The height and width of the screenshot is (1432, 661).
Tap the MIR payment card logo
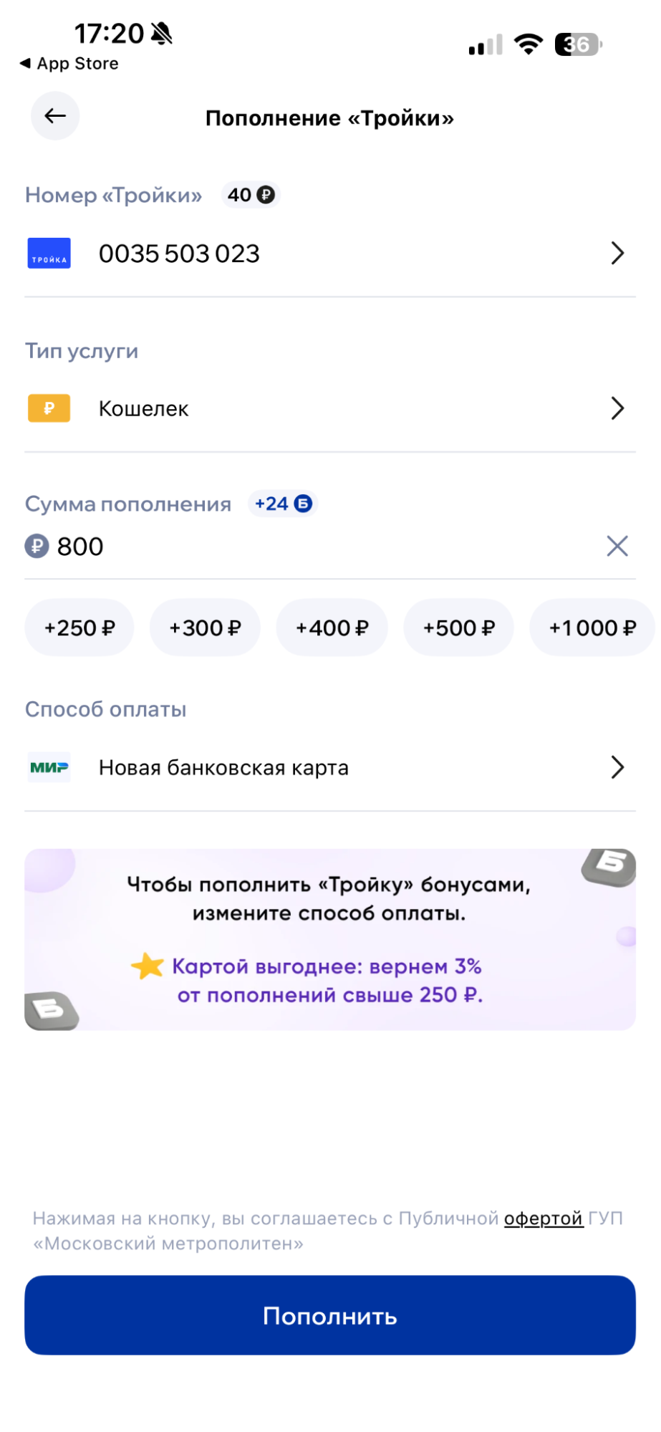pyautogui.click(x=49, y=767)
